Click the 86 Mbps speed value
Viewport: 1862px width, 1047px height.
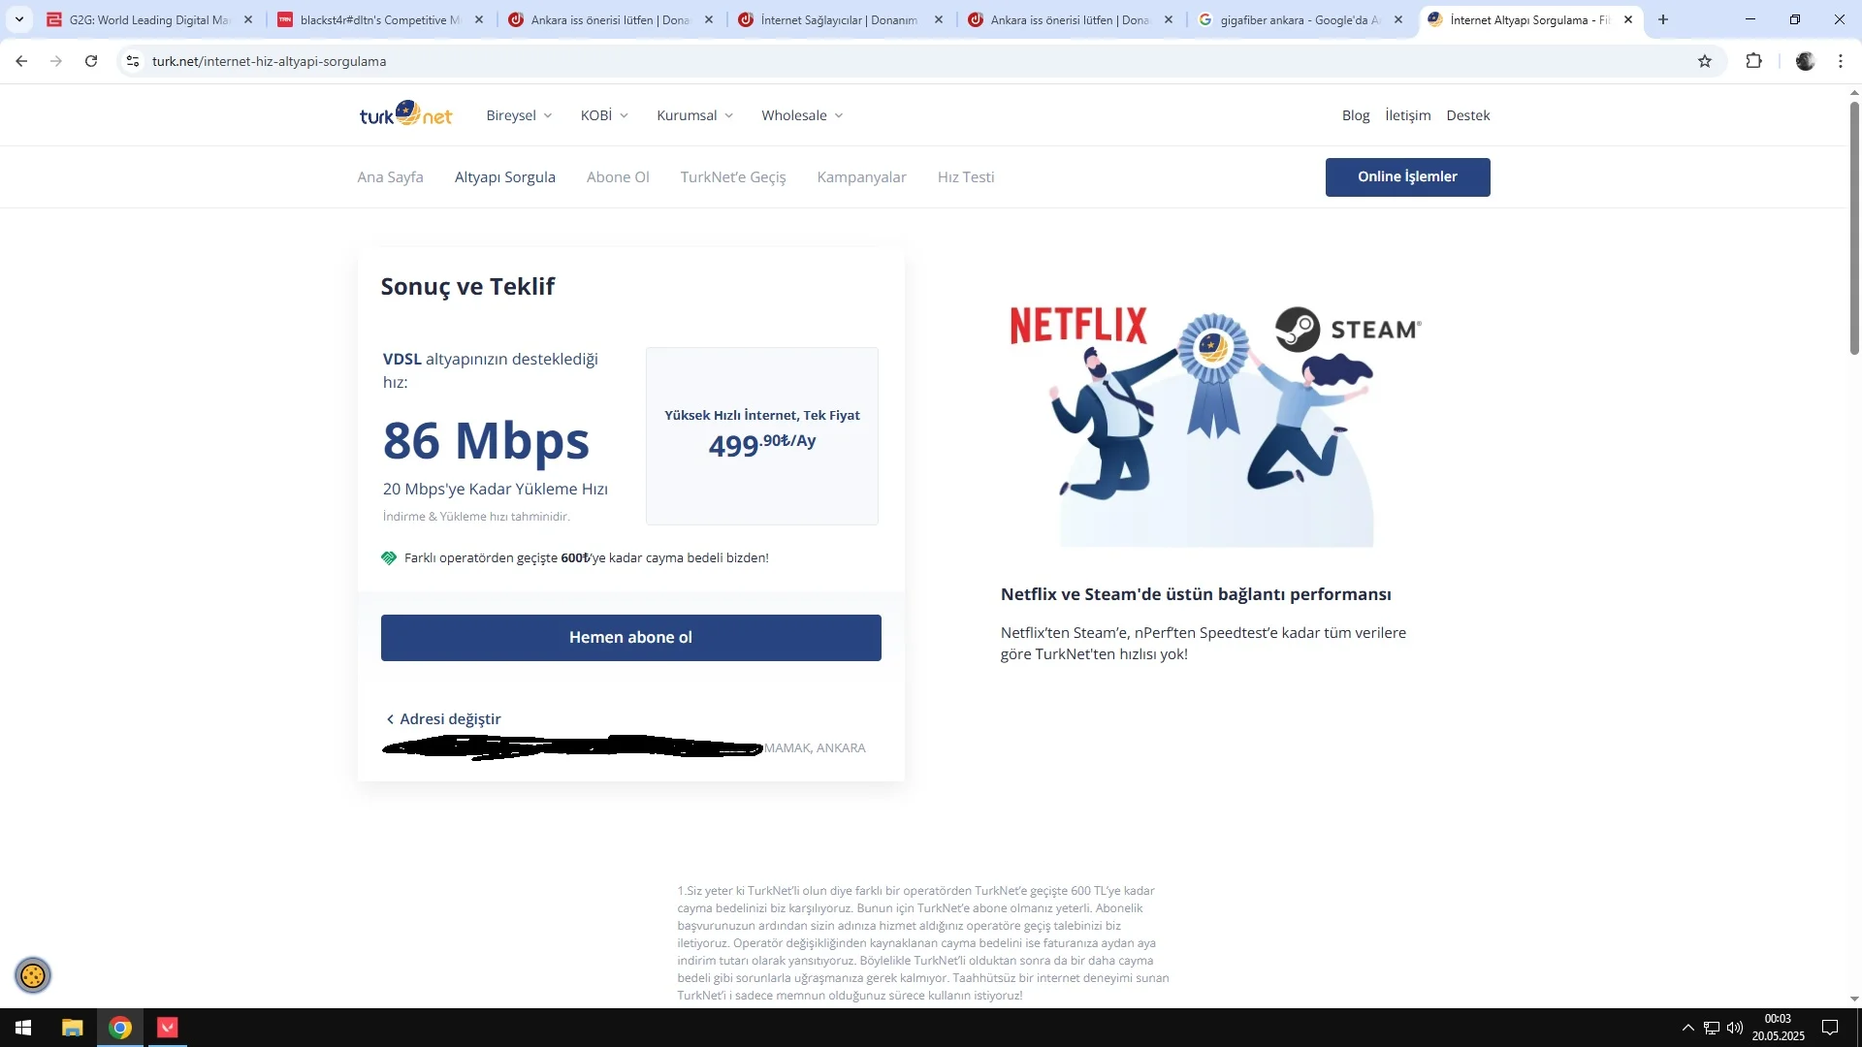[486, 441]
